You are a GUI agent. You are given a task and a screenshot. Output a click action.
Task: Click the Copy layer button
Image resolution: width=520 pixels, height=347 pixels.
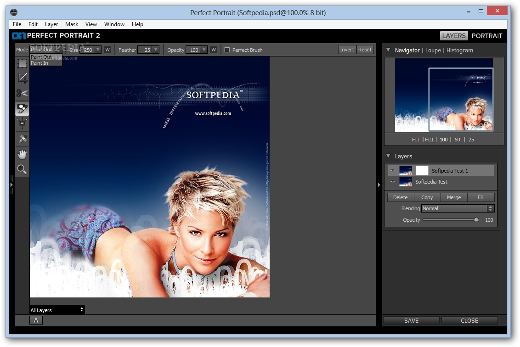click(427, 197)
